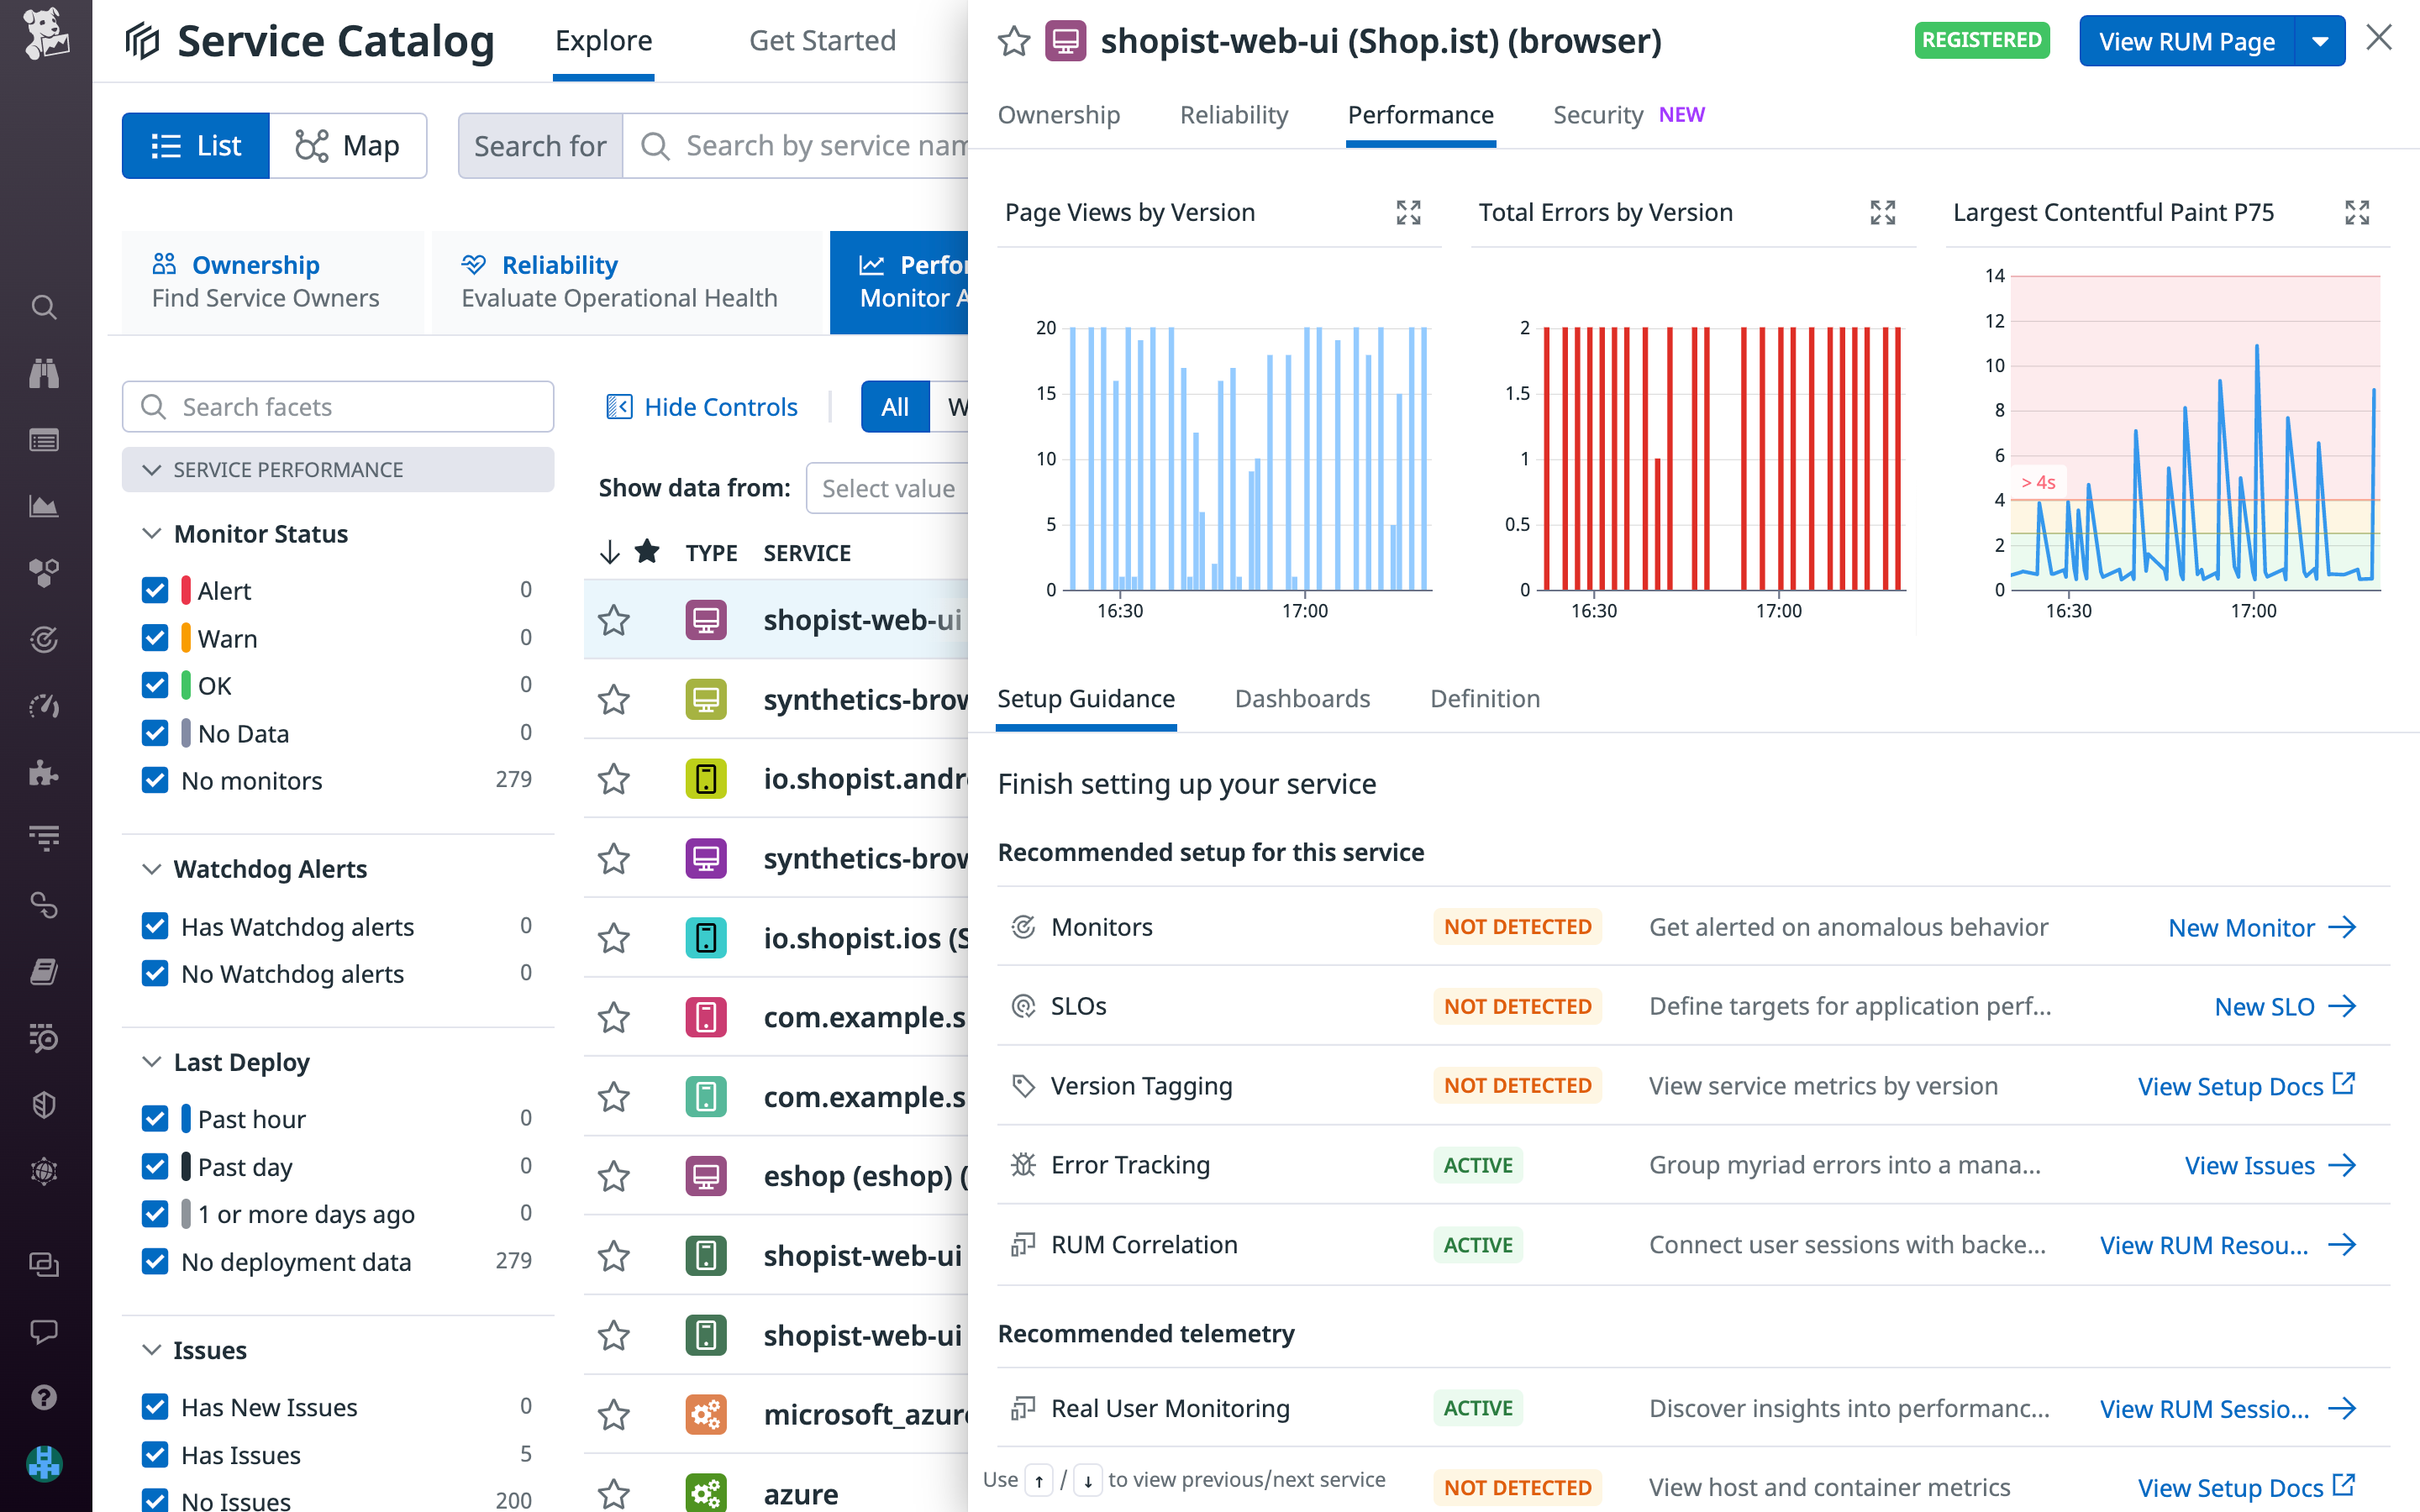Disable the Has Watchdog alerts filter
2420x1512 pixels.
[x=155, y=926]
